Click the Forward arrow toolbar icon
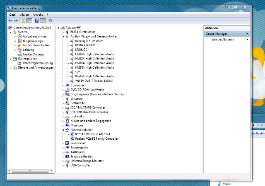Screen dimensions: 265x186 [16, 21]
